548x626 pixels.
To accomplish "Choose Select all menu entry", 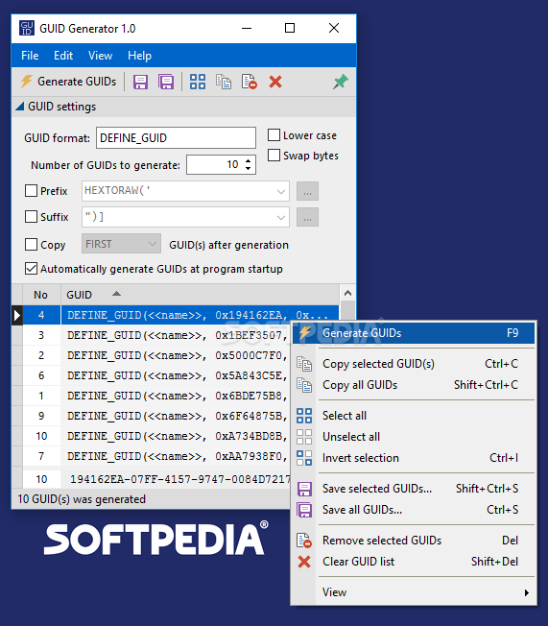I will point(414,416).
